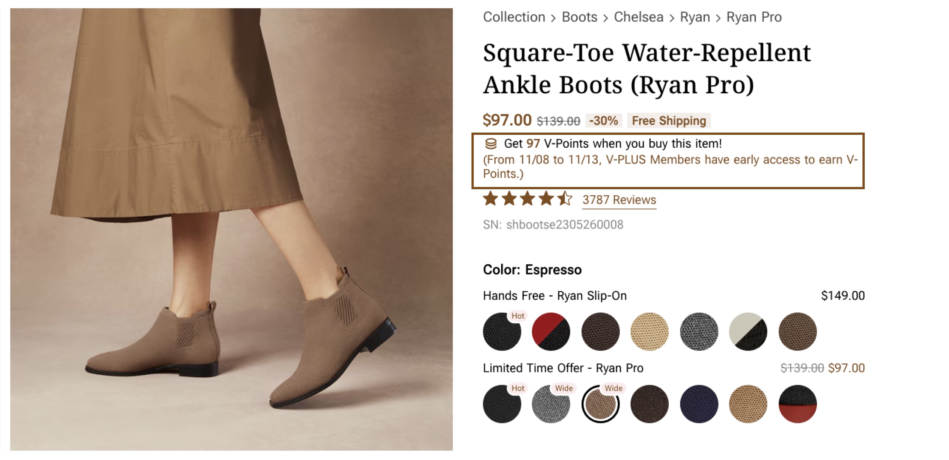Select the cream and black Ryan Slip-On swatch

(x=748, y=332)
